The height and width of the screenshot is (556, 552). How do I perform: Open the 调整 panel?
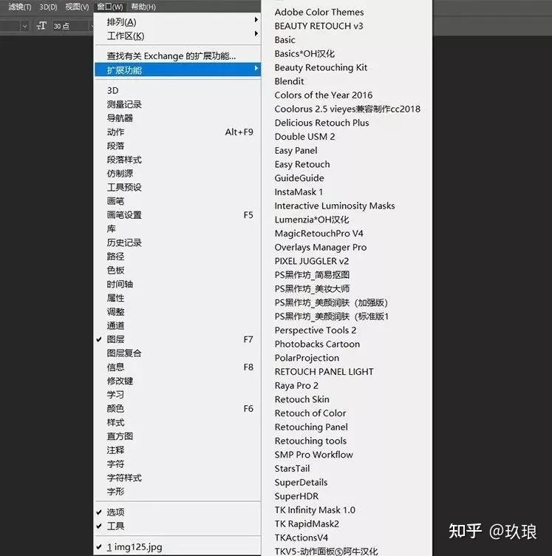pyautogui.click(x=177, y=312)
